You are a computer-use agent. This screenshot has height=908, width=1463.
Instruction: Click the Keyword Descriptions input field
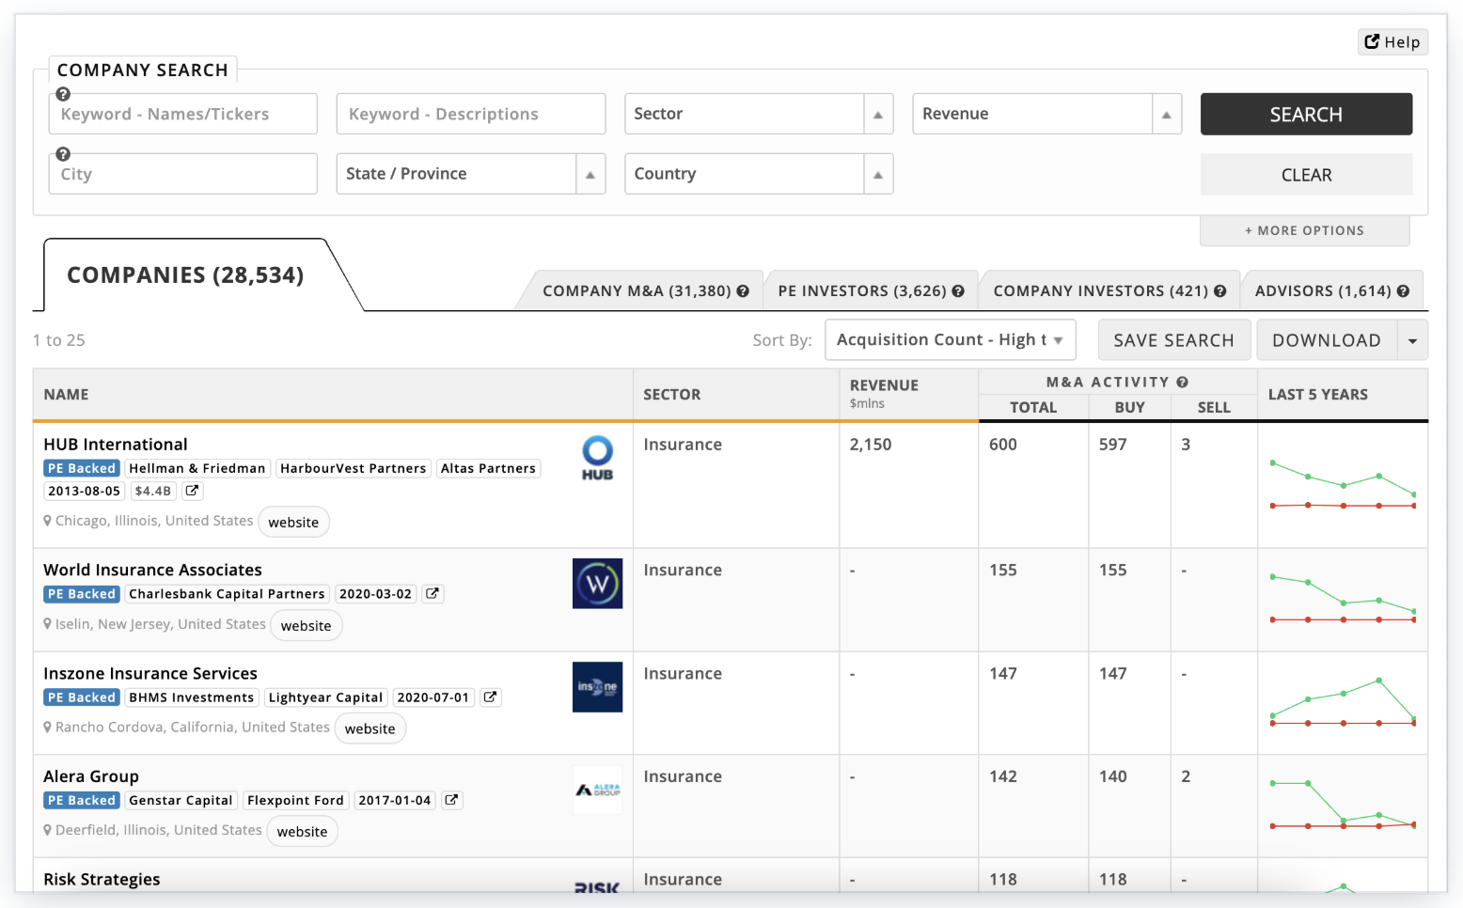pos(470,115)
